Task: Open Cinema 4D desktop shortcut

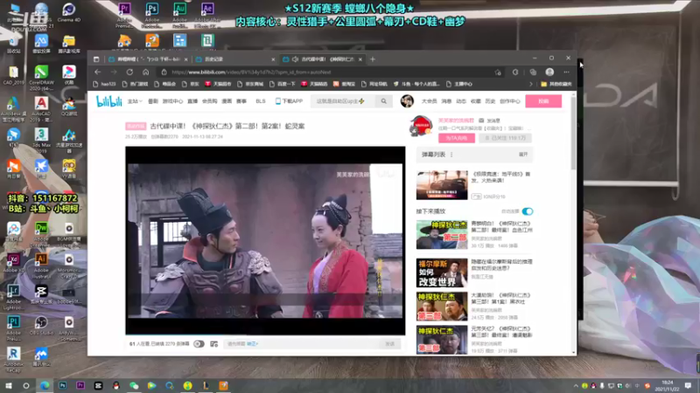Action: [69, 12]
